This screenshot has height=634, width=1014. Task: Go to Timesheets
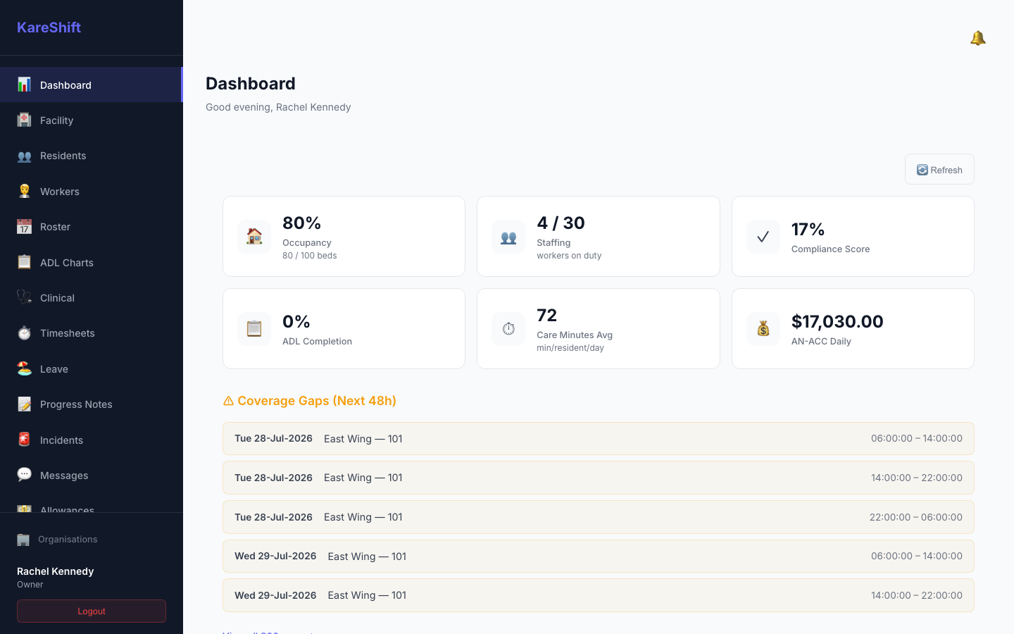coord(92,332)
